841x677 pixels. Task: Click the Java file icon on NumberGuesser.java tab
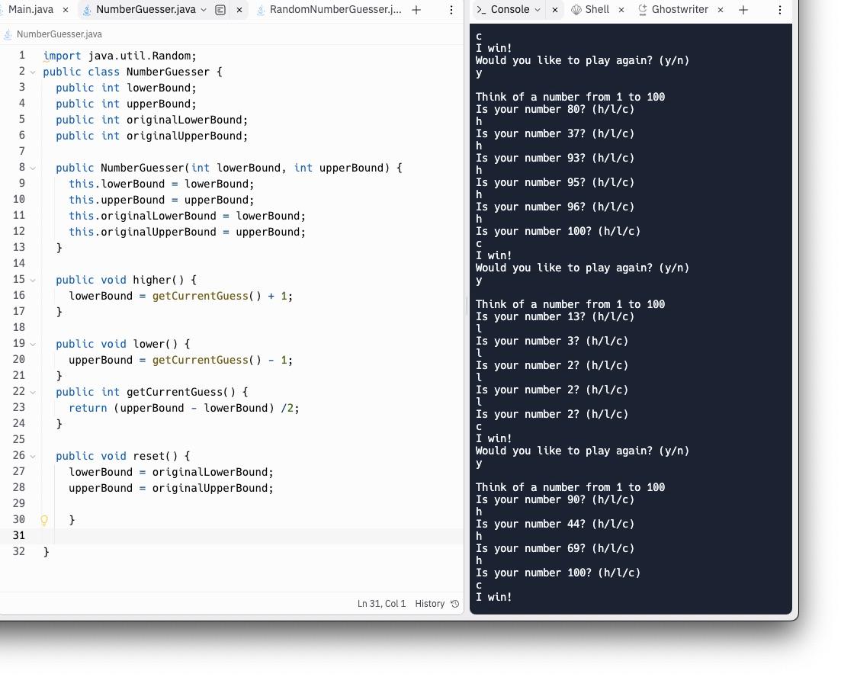tap(87, 10)
